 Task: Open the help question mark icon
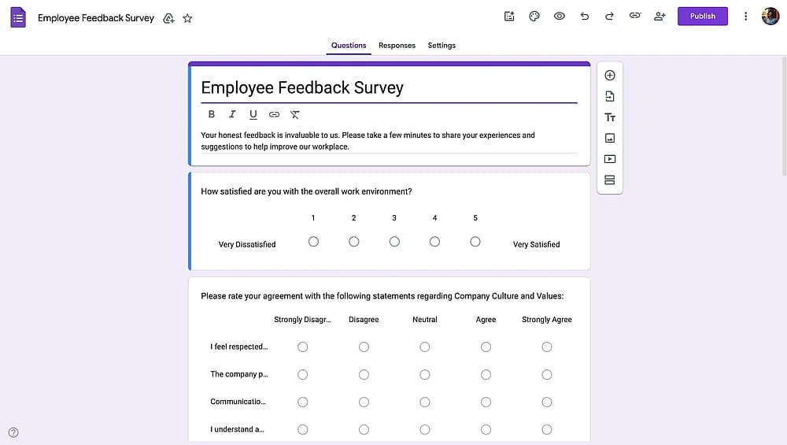coord(13,432)
